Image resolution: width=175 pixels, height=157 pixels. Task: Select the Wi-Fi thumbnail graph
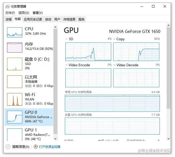click(x=15, y=99)
